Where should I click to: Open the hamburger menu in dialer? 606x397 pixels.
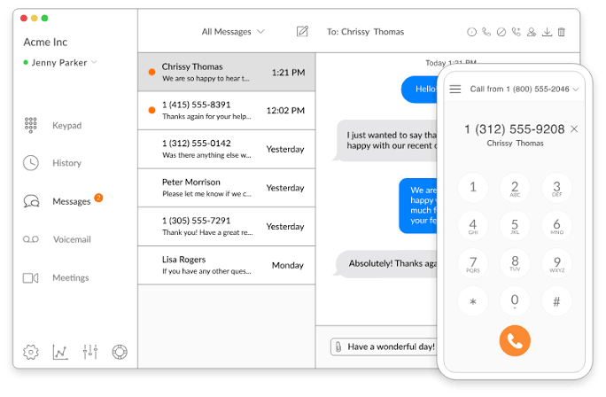(455, 89)
